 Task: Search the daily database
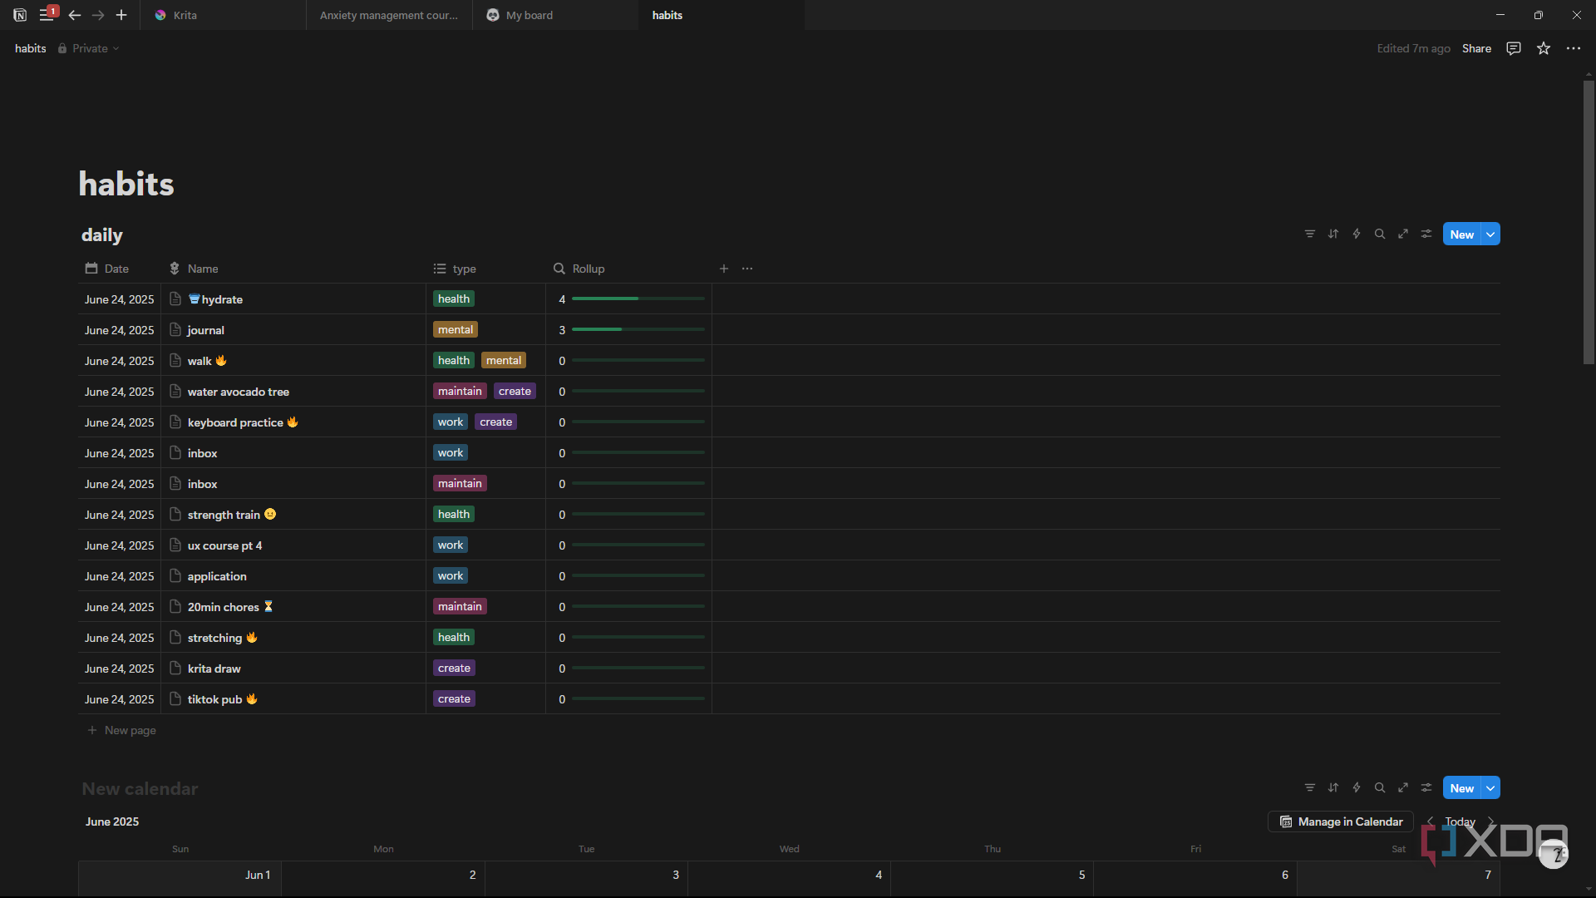pyautogui.click(x=1380, y=234)
